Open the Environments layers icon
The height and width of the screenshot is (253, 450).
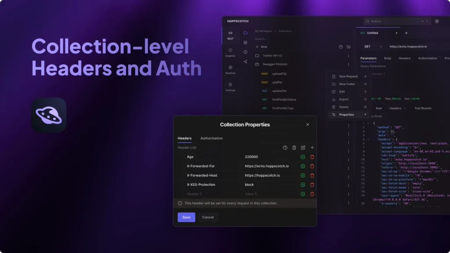[245, 43]
